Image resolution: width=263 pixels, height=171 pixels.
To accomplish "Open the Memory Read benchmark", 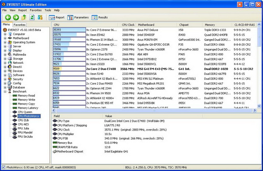I will [26, 96].
